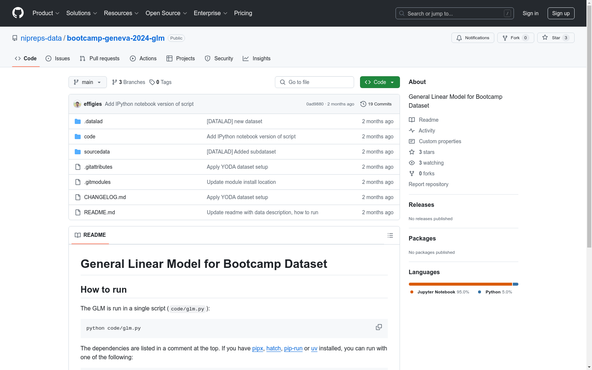Click the fork icon beside '0 forks'
Viewport: 592px width, 370px height.
(x=412, y=174)
